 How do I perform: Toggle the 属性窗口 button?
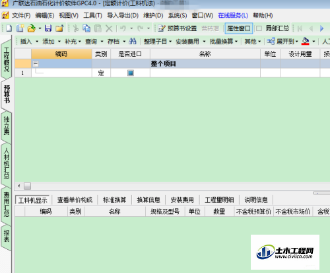(239, 28)
